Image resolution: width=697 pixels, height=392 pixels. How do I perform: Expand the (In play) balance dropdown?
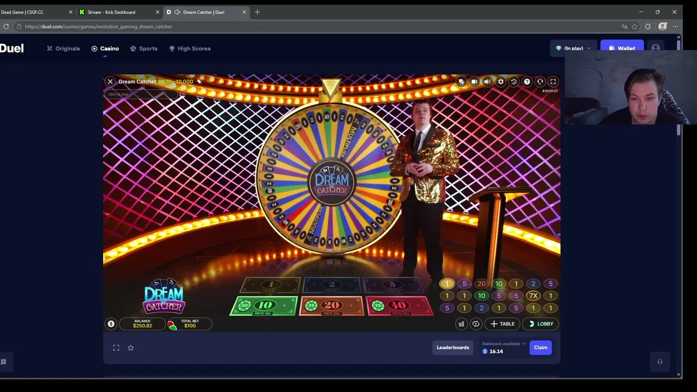573,48
